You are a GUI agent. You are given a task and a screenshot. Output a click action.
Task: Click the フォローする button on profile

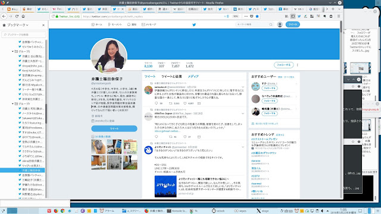pos(283,65)
